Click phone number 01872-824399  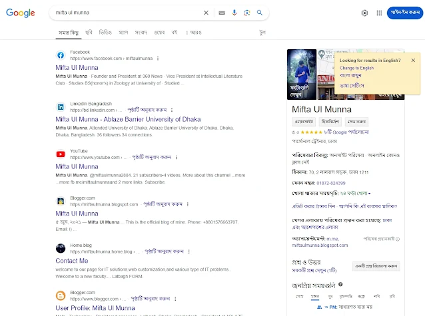331,184
